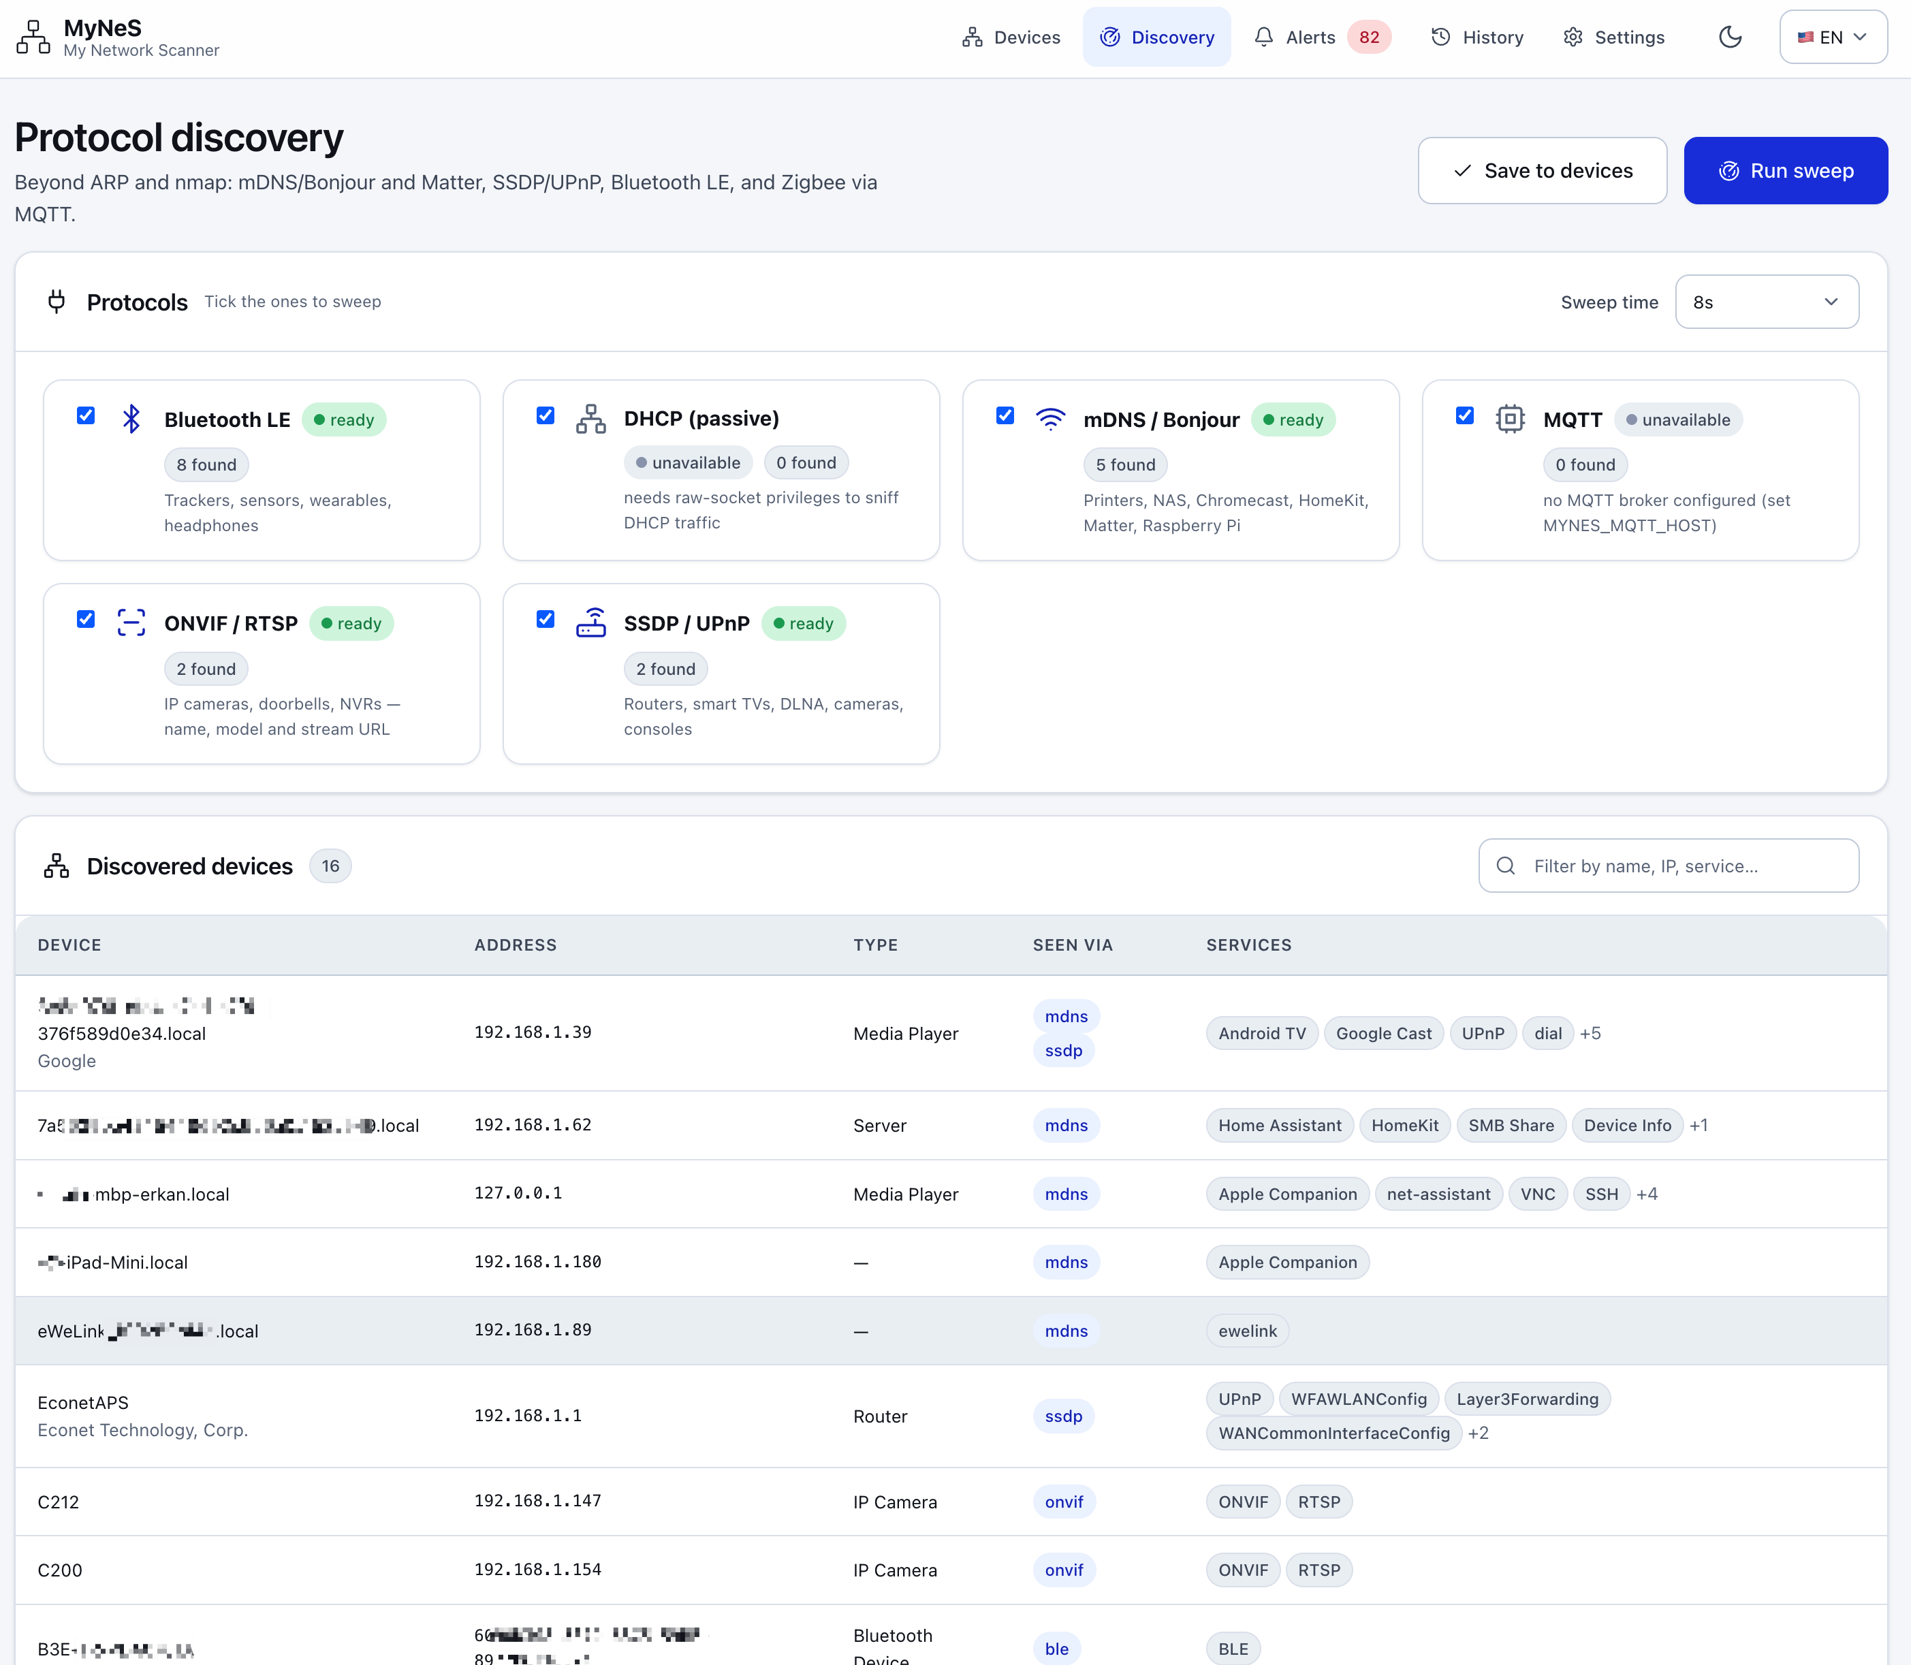Click the ble tag in B3E row

coord(1056,1648)
